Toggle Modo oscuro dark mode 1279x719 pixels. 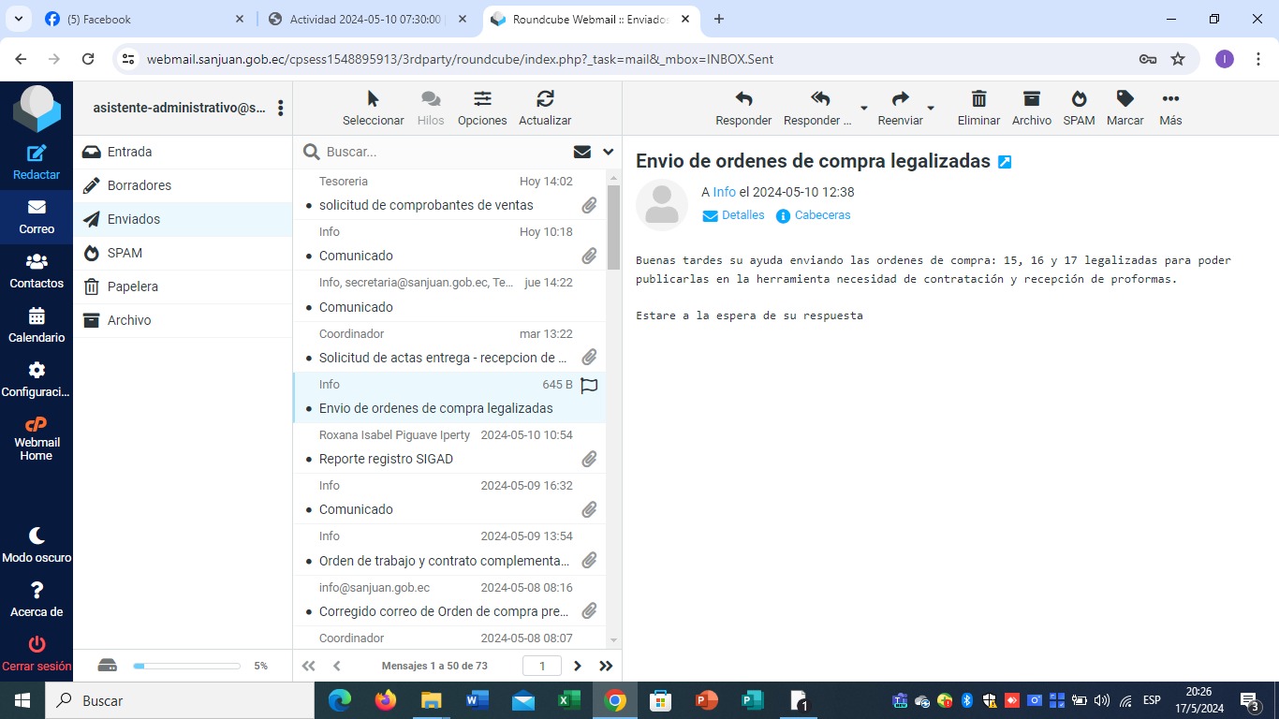pos(37,536)
